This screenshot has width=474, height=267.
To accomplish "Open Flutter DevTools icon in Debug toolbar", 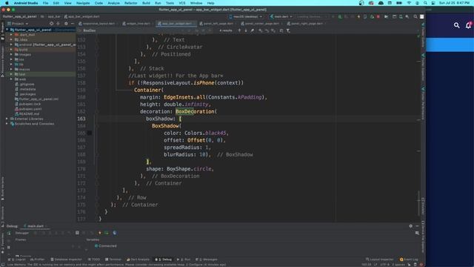I will click(115, 233).
